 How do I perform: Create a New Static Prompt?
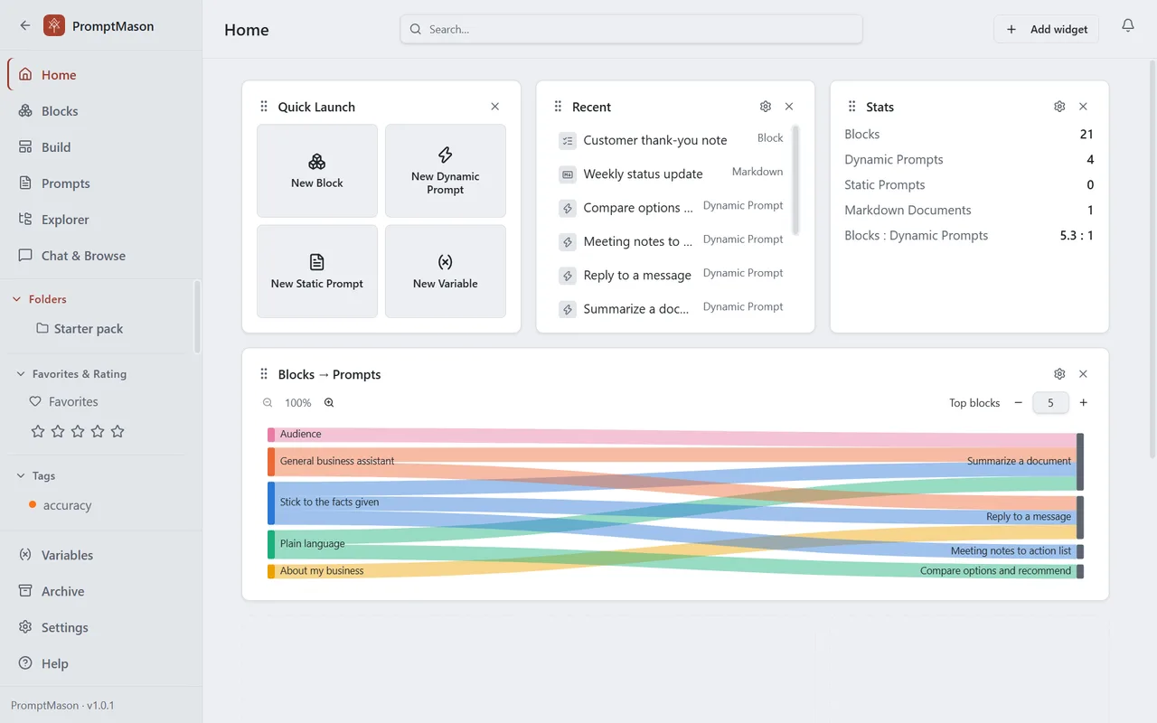pyautogui.click(x=317, y=271)
